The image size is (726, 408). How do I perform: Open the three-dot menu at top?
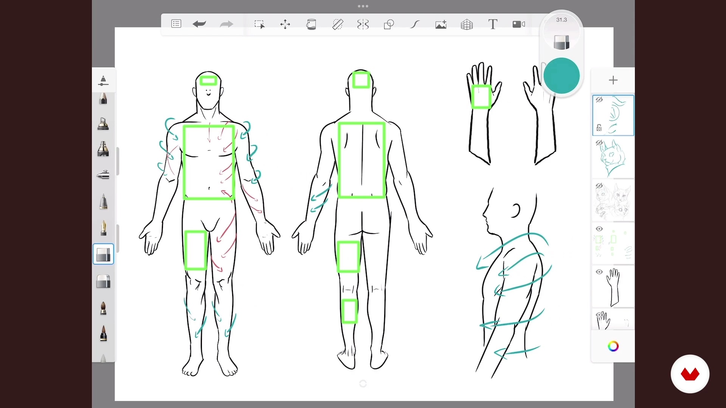[x=363, y=6]
